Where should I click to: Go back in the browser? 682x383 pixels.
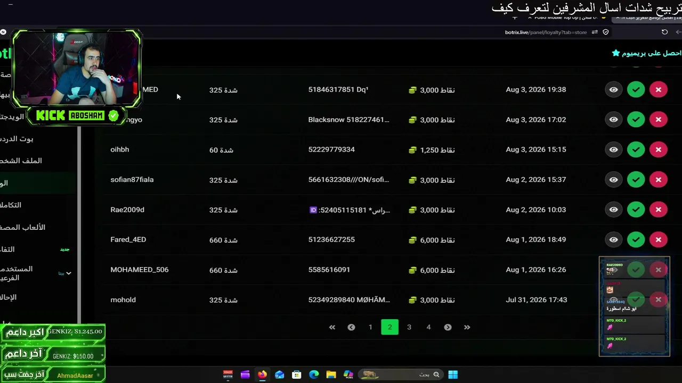(x=678, y=32)
